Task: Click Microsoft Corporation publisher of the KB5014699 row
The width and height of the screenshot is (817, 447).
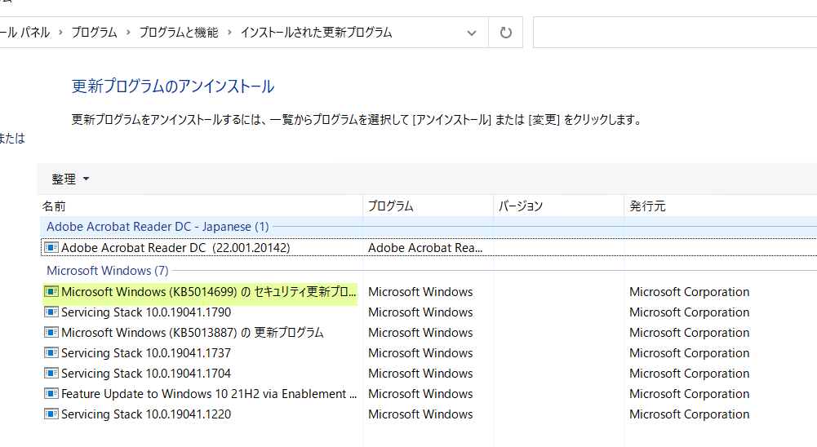Action: 690,292
